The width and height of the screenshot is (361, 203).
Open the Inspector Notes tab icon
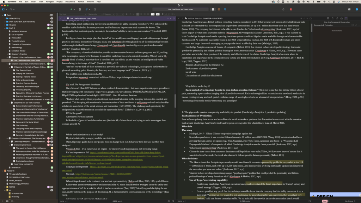[x=328, y=18]
